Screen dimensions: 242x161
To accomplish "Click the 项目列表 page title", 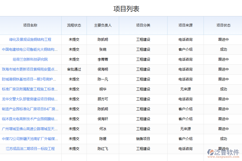I will (x=126, y=9).
